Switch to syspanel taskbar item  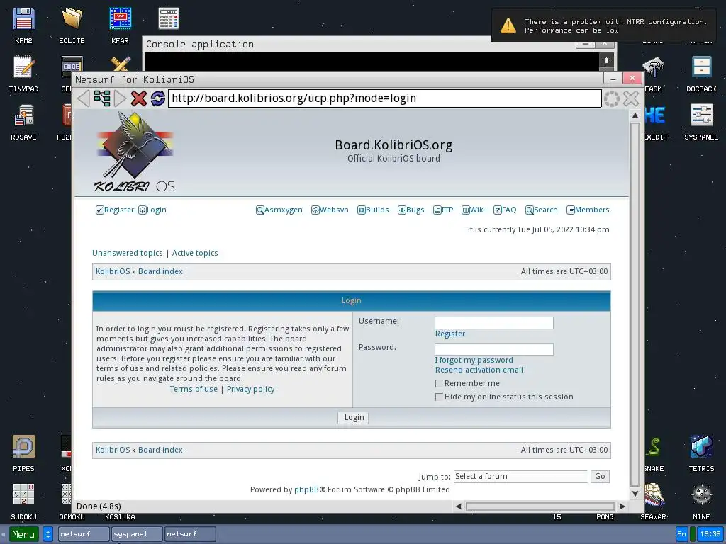coord(137,534)
